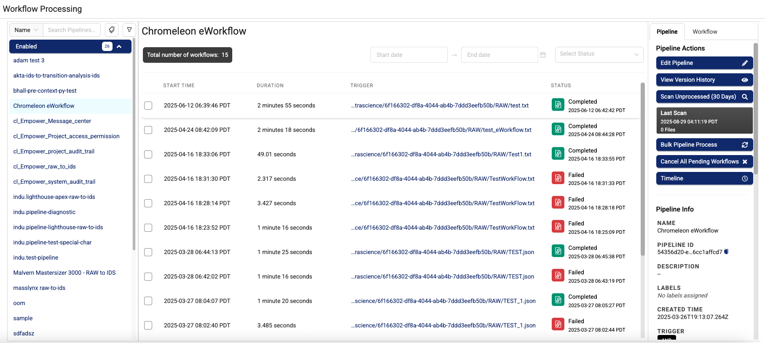Click the right panel scrollbar
This screenshot has height=343, width=765.
(756, 109)
